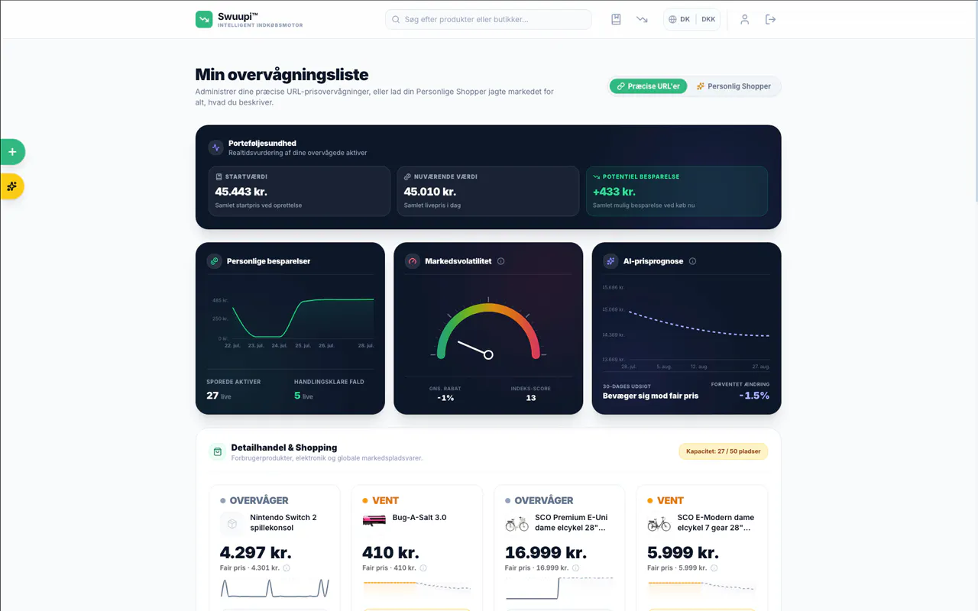Click info icon next to Markedsvolatilitet
Screen dimensions: 978x611
click(501, 261)
